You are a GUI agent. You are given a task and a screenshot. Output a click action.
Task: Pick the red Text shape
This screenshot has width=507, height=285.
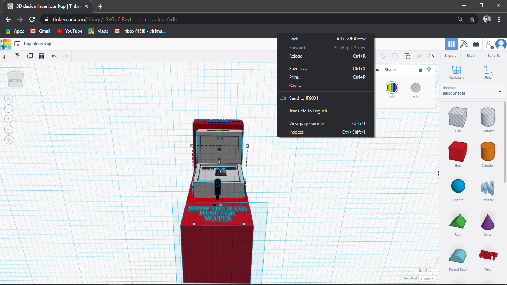pos(488,255)
